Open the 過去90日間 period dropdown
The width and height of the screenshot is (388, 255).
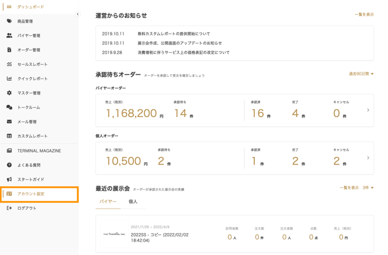click(361, 74)
